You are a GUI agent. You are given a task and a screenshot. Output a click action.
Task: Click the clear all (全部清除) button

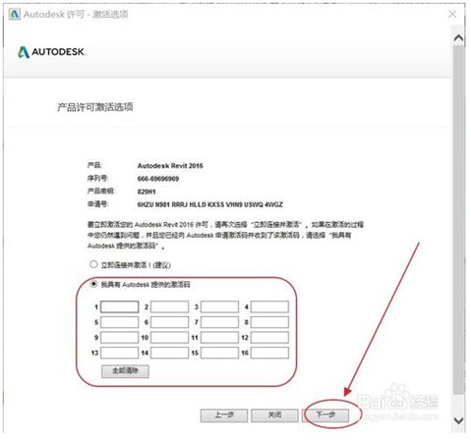pos(125,371)
